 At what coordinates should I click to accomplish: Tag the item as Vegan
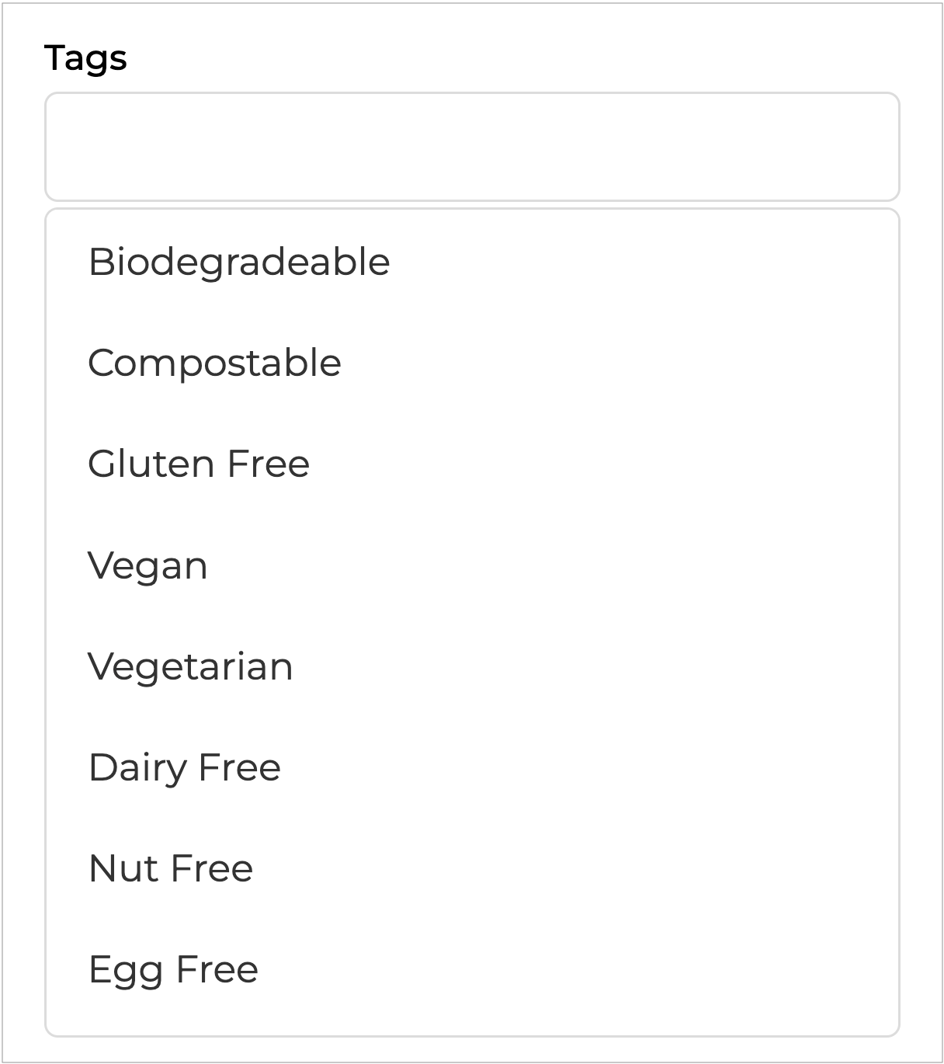(x=147, y=565)
